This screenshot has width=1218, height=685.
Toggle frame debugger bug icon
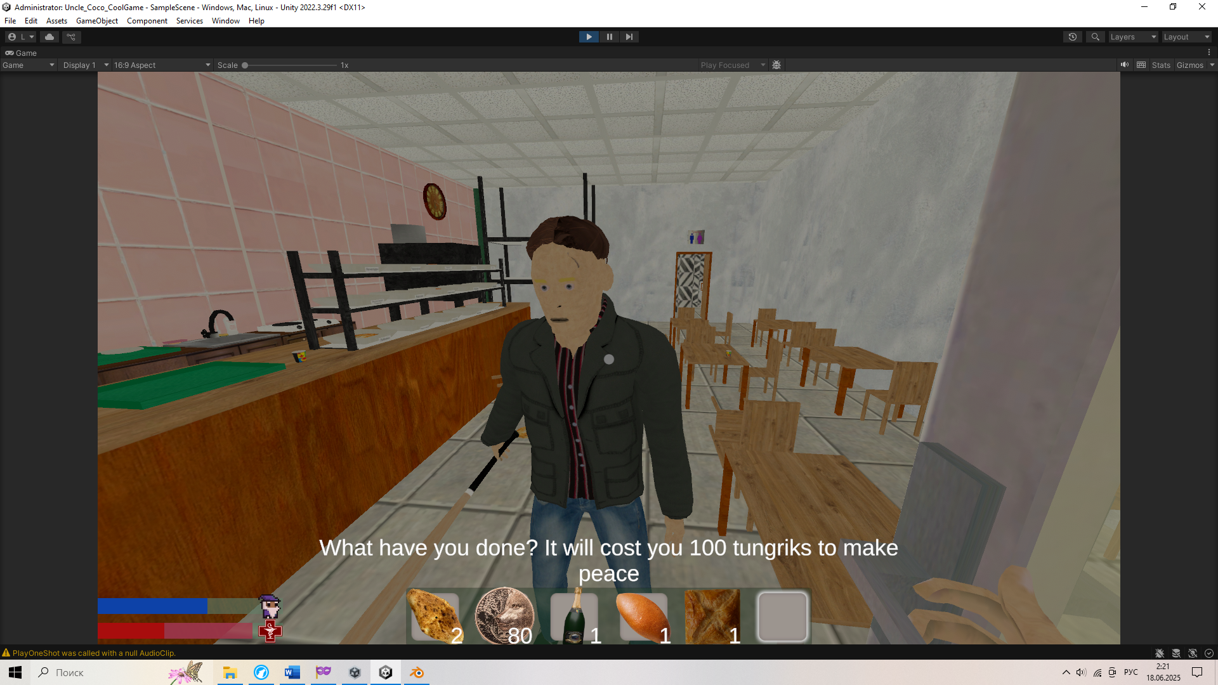pyautogui.click(x=776, y=65)
